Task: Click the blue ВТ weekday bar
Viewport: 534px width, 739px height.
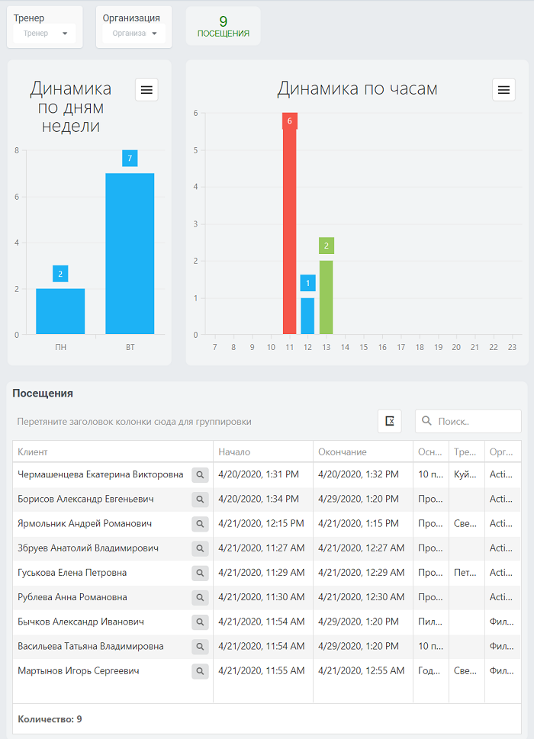Action: tap(130, 253)
